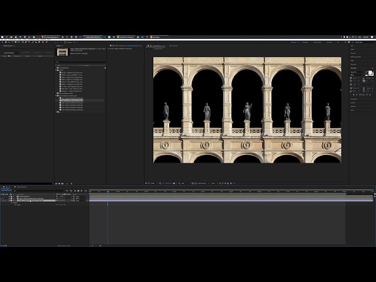Select the Eraser tool
Image resolution: width=376 pixels, height=282 pixels.
[x=39, y=42]
